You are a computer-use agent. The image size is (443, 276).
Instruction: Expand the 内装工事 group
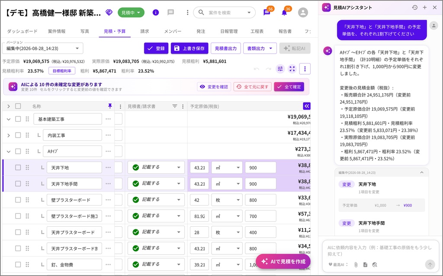click(x=9, y=135)
